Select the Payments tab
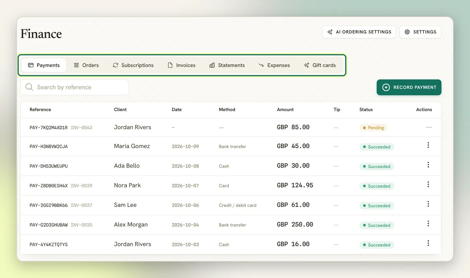Image resolution: width=470 pixels, height=278 pixels. click(44, 65)
